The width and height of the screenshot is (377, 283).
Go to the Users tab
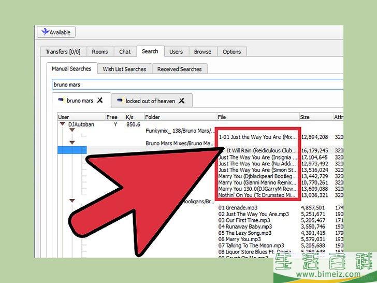coord(176,52)
